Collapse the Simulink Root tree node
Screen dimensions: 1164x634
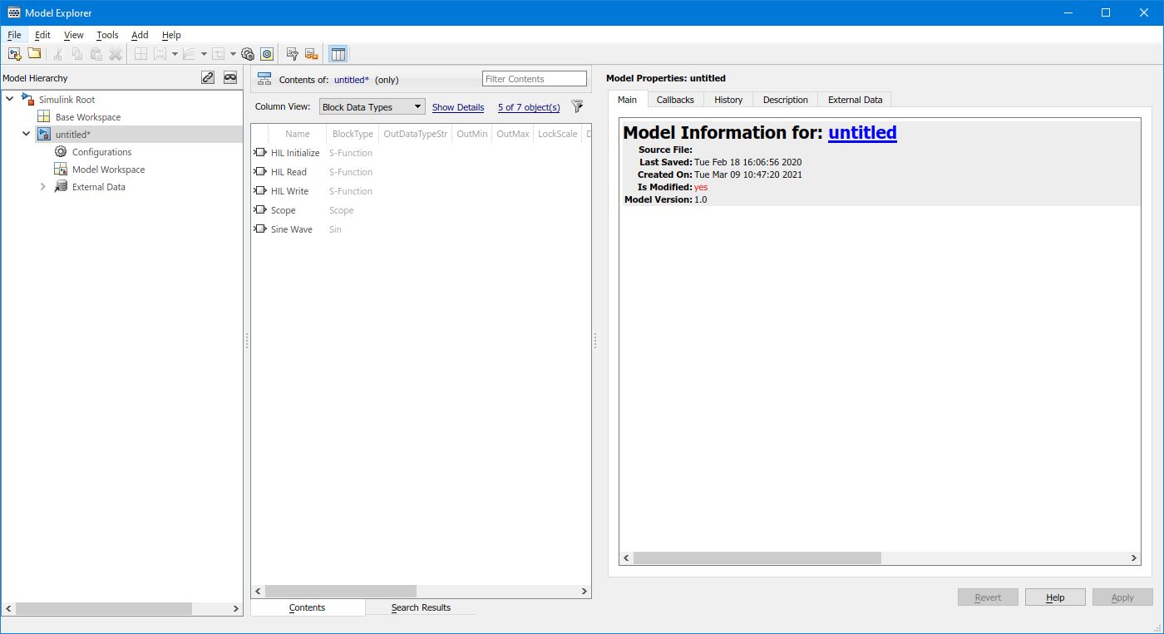[x=10, y=100]
